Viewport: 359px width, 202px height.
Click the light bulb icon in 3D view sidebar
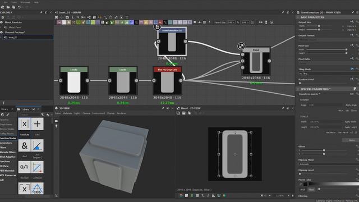point(56,126)
